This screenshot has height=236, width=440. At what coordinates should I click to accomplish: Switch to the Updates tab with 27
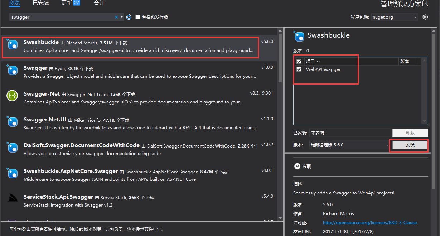click(x=71, y=3)
